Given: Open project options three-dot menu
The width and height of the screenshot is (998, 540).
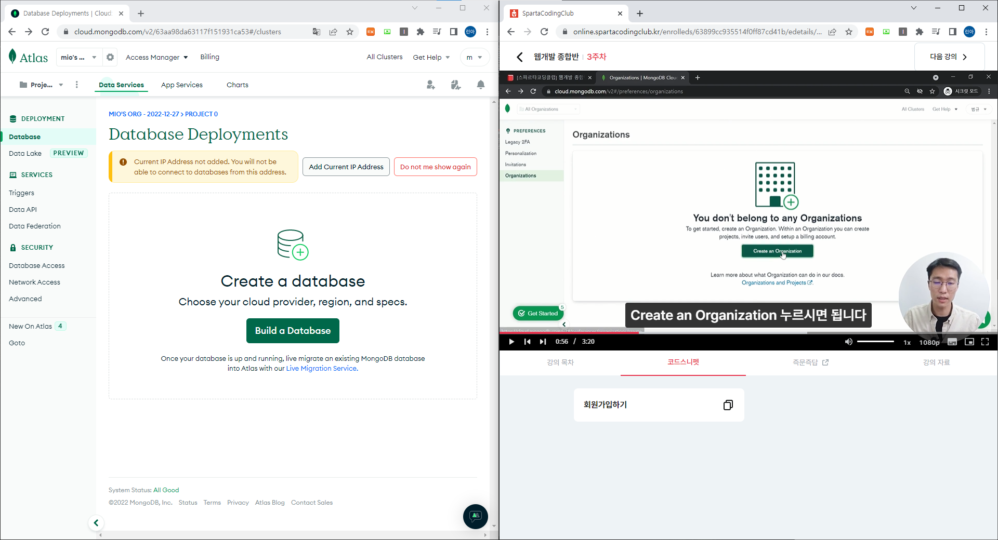Looking at the screenshot, I should pos(77,85).
